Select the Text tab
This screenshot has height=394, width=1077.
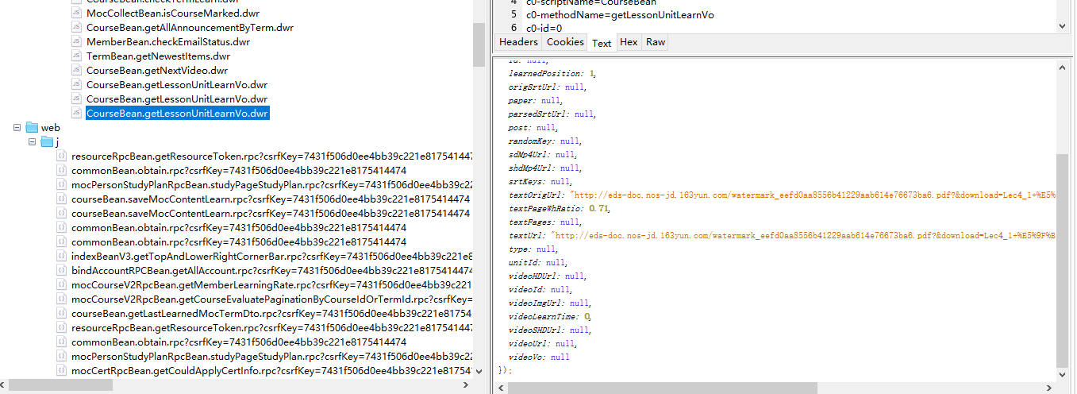click(602, 43)
